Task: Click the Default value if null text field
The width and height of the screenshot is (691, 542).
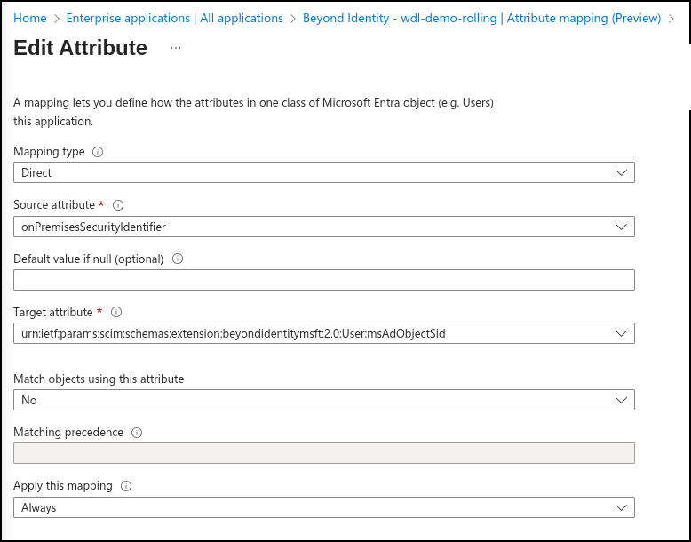Action: [x=323, y=280]
